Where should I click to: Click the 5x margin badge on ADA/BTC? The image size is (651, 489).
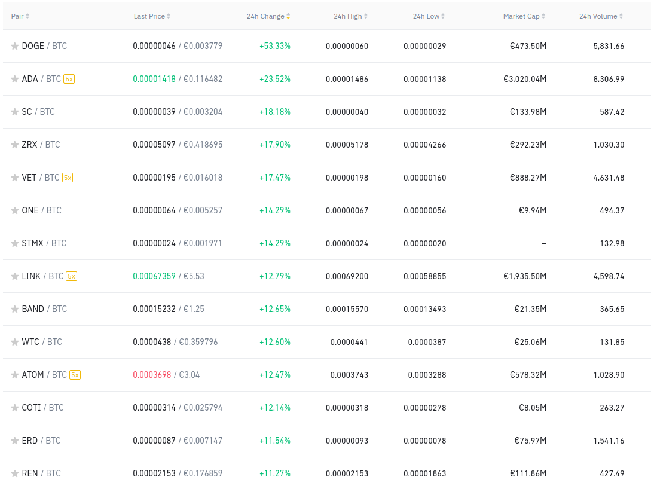(x=68, y=78)
